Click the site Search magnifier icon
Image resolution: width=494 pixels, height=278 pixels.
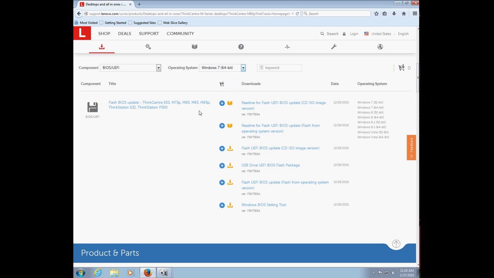pyautogui.click(x=322, y=34)
